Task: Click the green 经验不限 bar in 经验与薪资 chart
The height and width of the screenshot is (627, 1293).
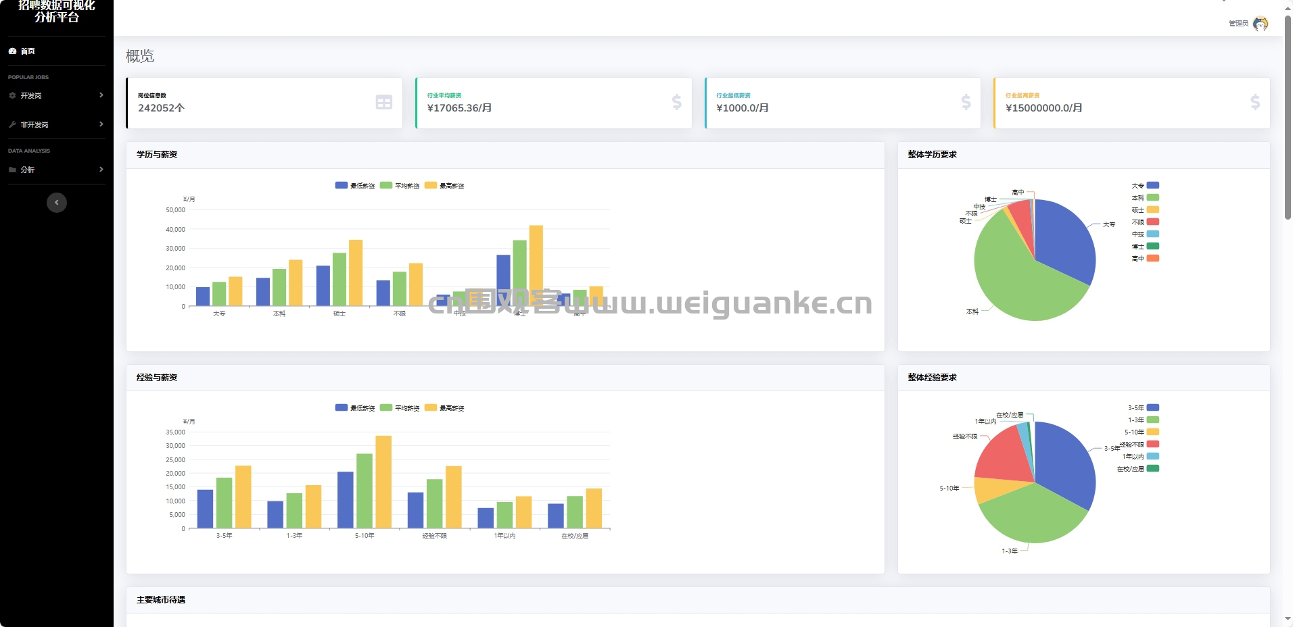Action: click(435, 504)
